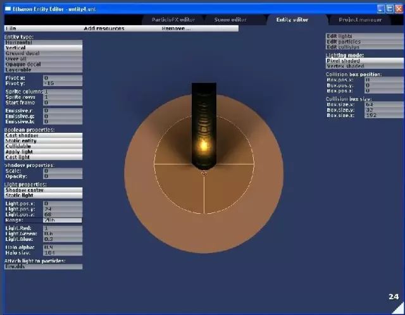Toggle the Shadow caster light property

point(44,190)
